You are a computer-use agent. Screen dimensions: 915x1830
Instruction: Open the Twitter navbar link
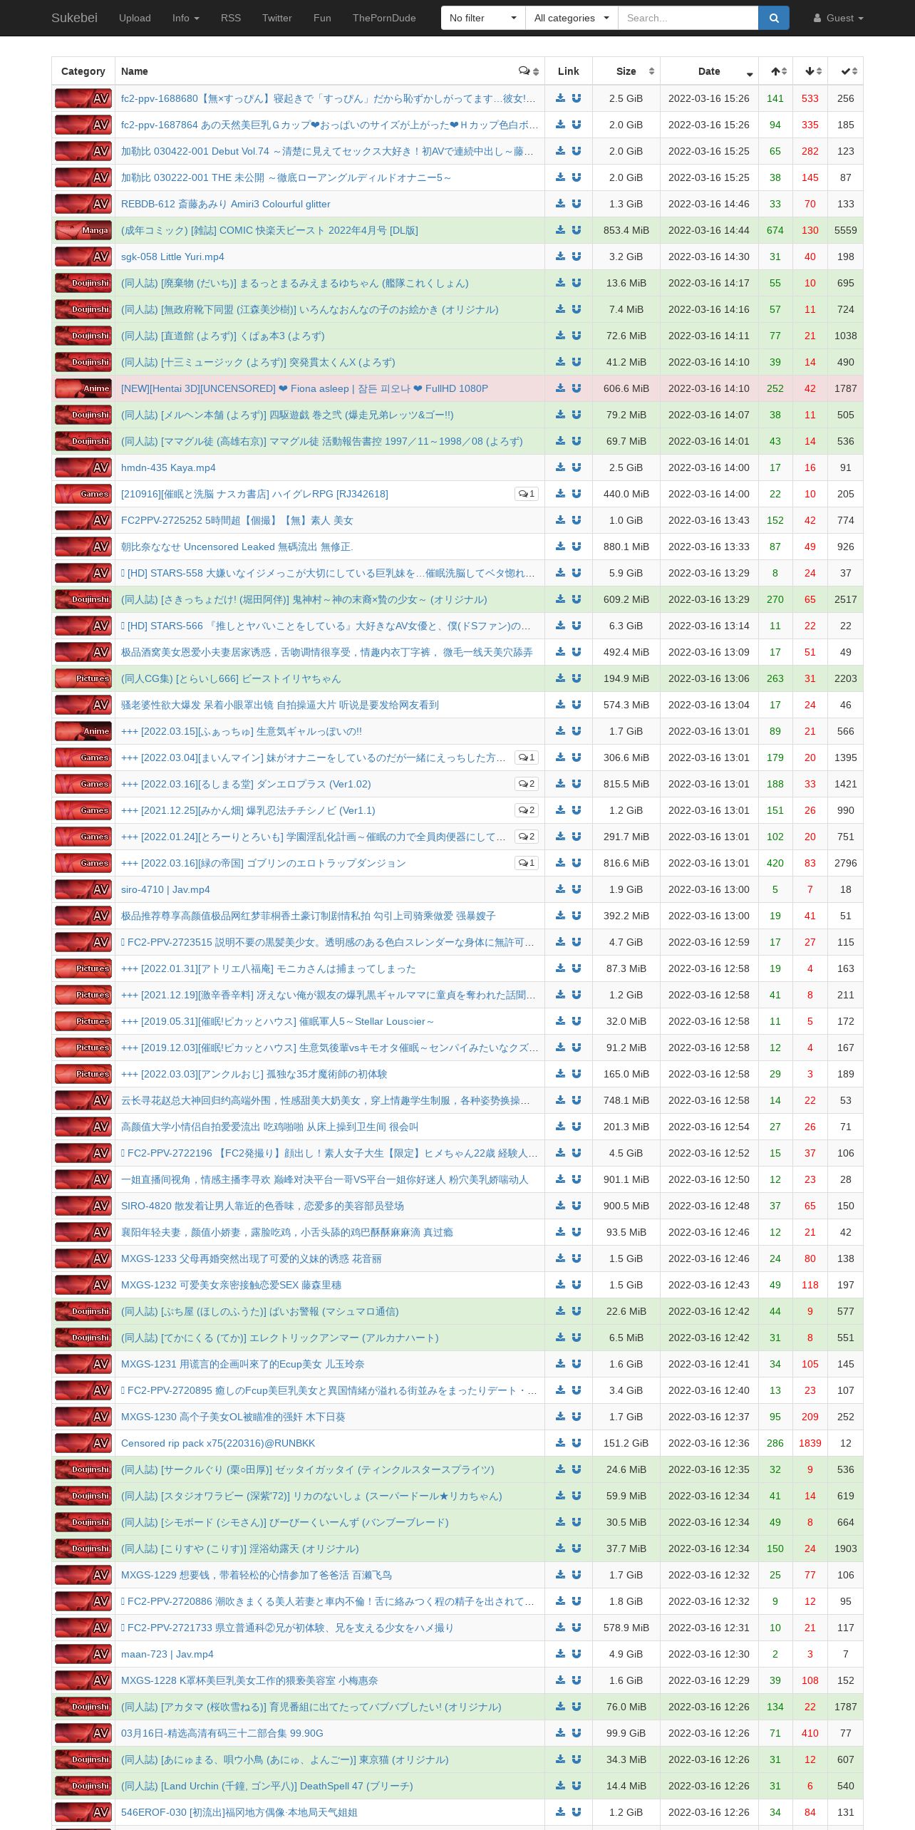tap(277, 18)
